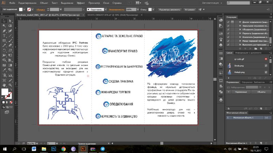Open the Файл menu
The height and width of the screenshot is (153, 273).
coord(12,3)
